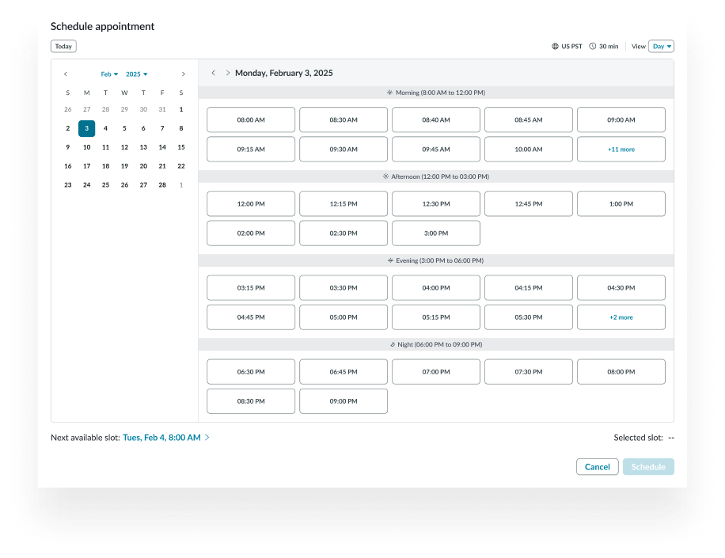This screenshot has height=558, width=725.
Task: Click the Evening sun icon
Action: pos(389,260)
